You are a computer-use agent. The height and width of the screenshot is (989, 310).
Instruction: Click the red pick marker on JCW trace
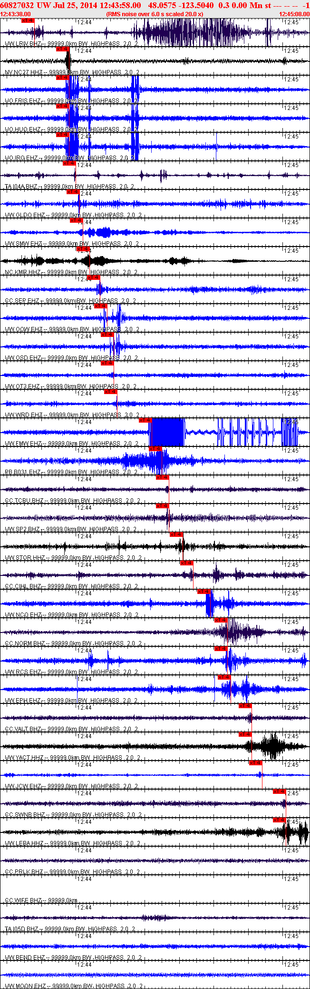pos(255,763)
